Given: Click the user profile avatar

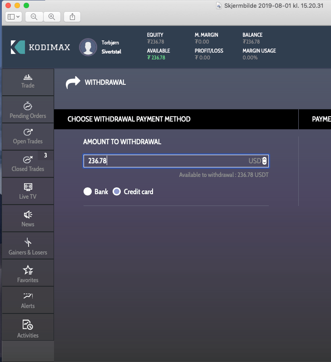Looking at the screenshot, I should (88, 47).
